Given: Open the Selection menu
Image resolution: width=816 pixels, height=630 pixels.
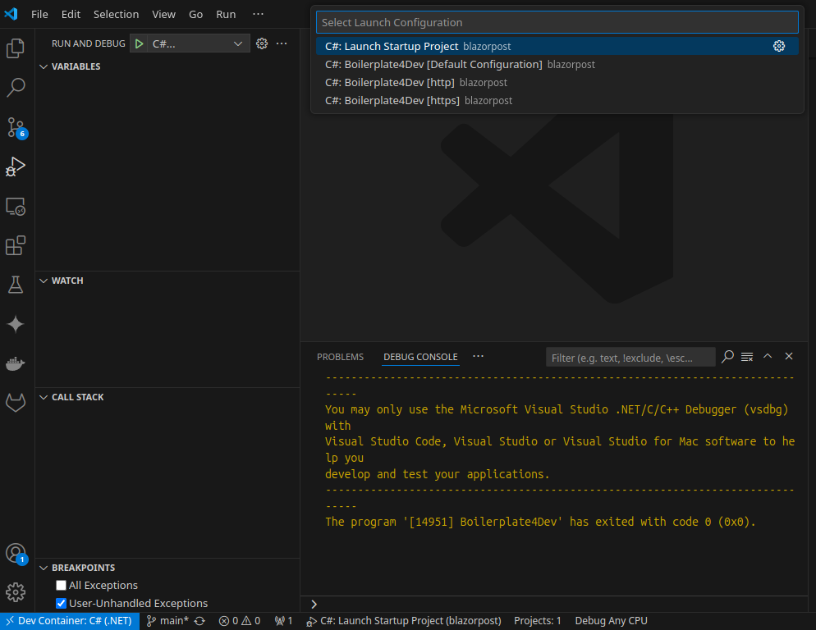Looking at the screenshot, I should click(x=116, y=14).
